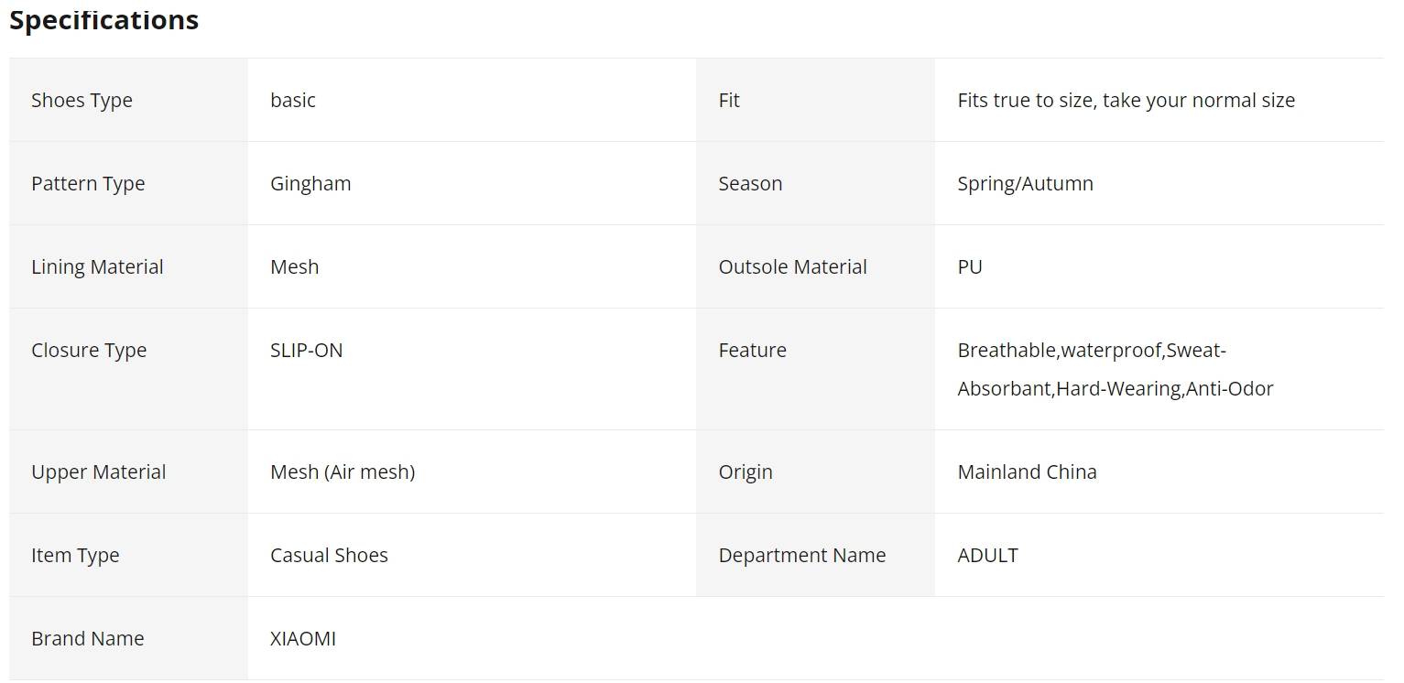Screen dimensions: 1404x683
Task: Click the Specifications heading
Action: 103,20
